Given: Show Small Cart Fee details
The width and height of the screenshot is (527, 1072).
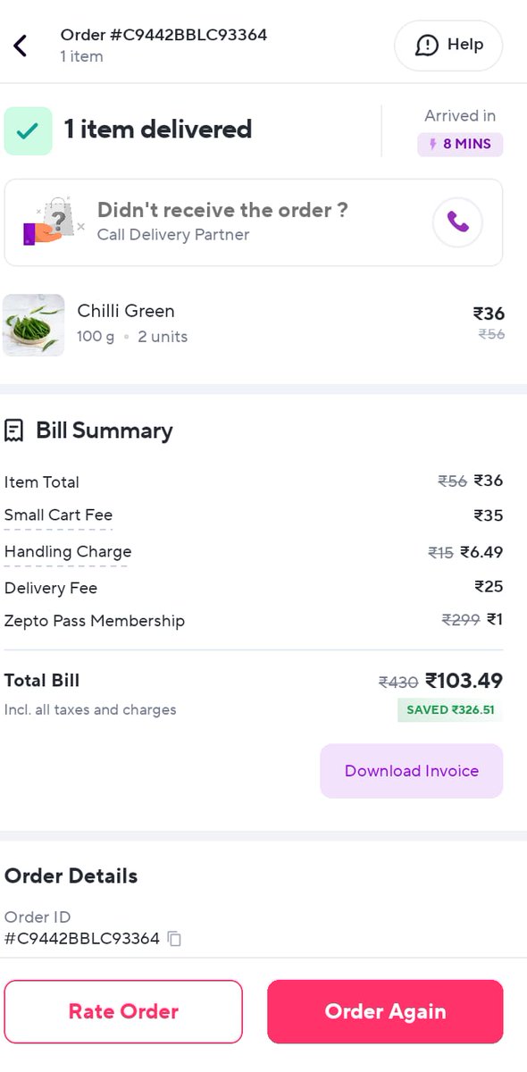Looking at the screenshot, I should [58, 515].
